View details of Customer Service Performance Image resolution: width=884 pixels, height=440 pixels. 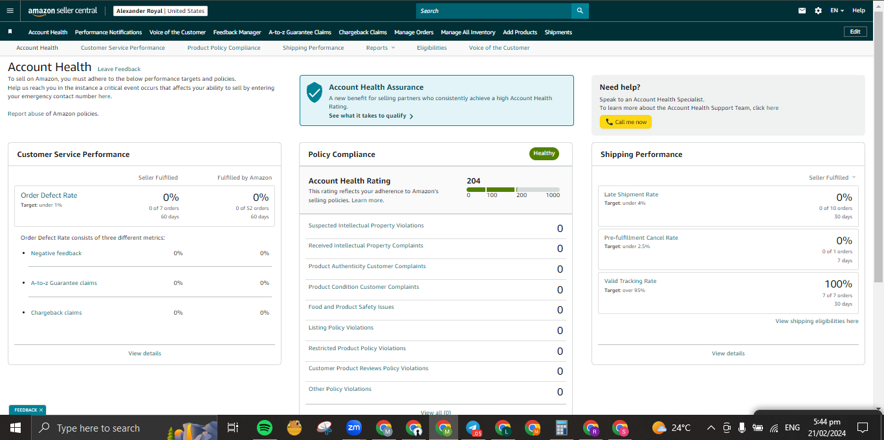(x=145, y=353)
